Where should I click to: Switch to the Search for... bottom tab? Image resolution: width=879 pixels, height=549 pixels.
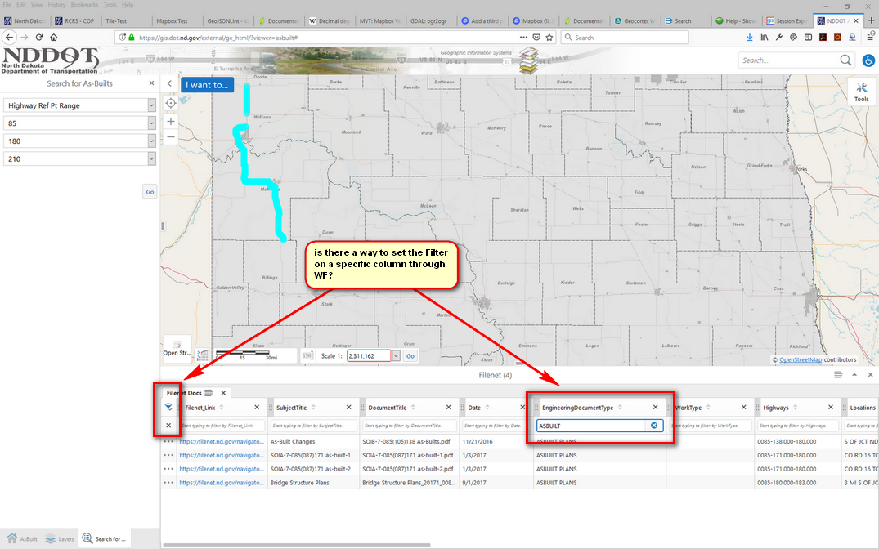[x=105, y=539]
